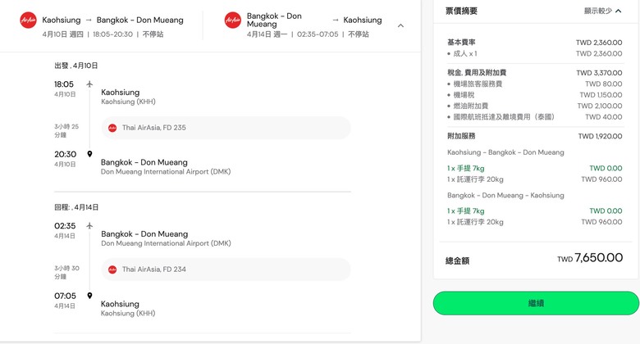Screen dimensions: 640x344
Task: Click the 總金額 label
Action: click(458, 260)
